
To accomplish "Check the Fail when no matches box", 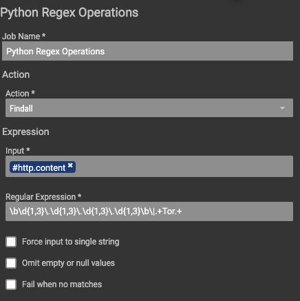I will pos(11,284).
